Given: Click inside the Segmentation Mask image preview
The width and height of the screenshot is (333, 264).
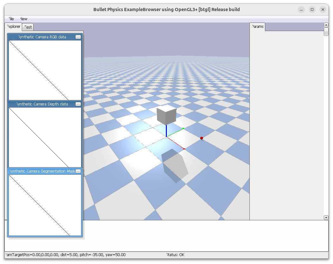Looking at the screenshot, I should point(45,205).
